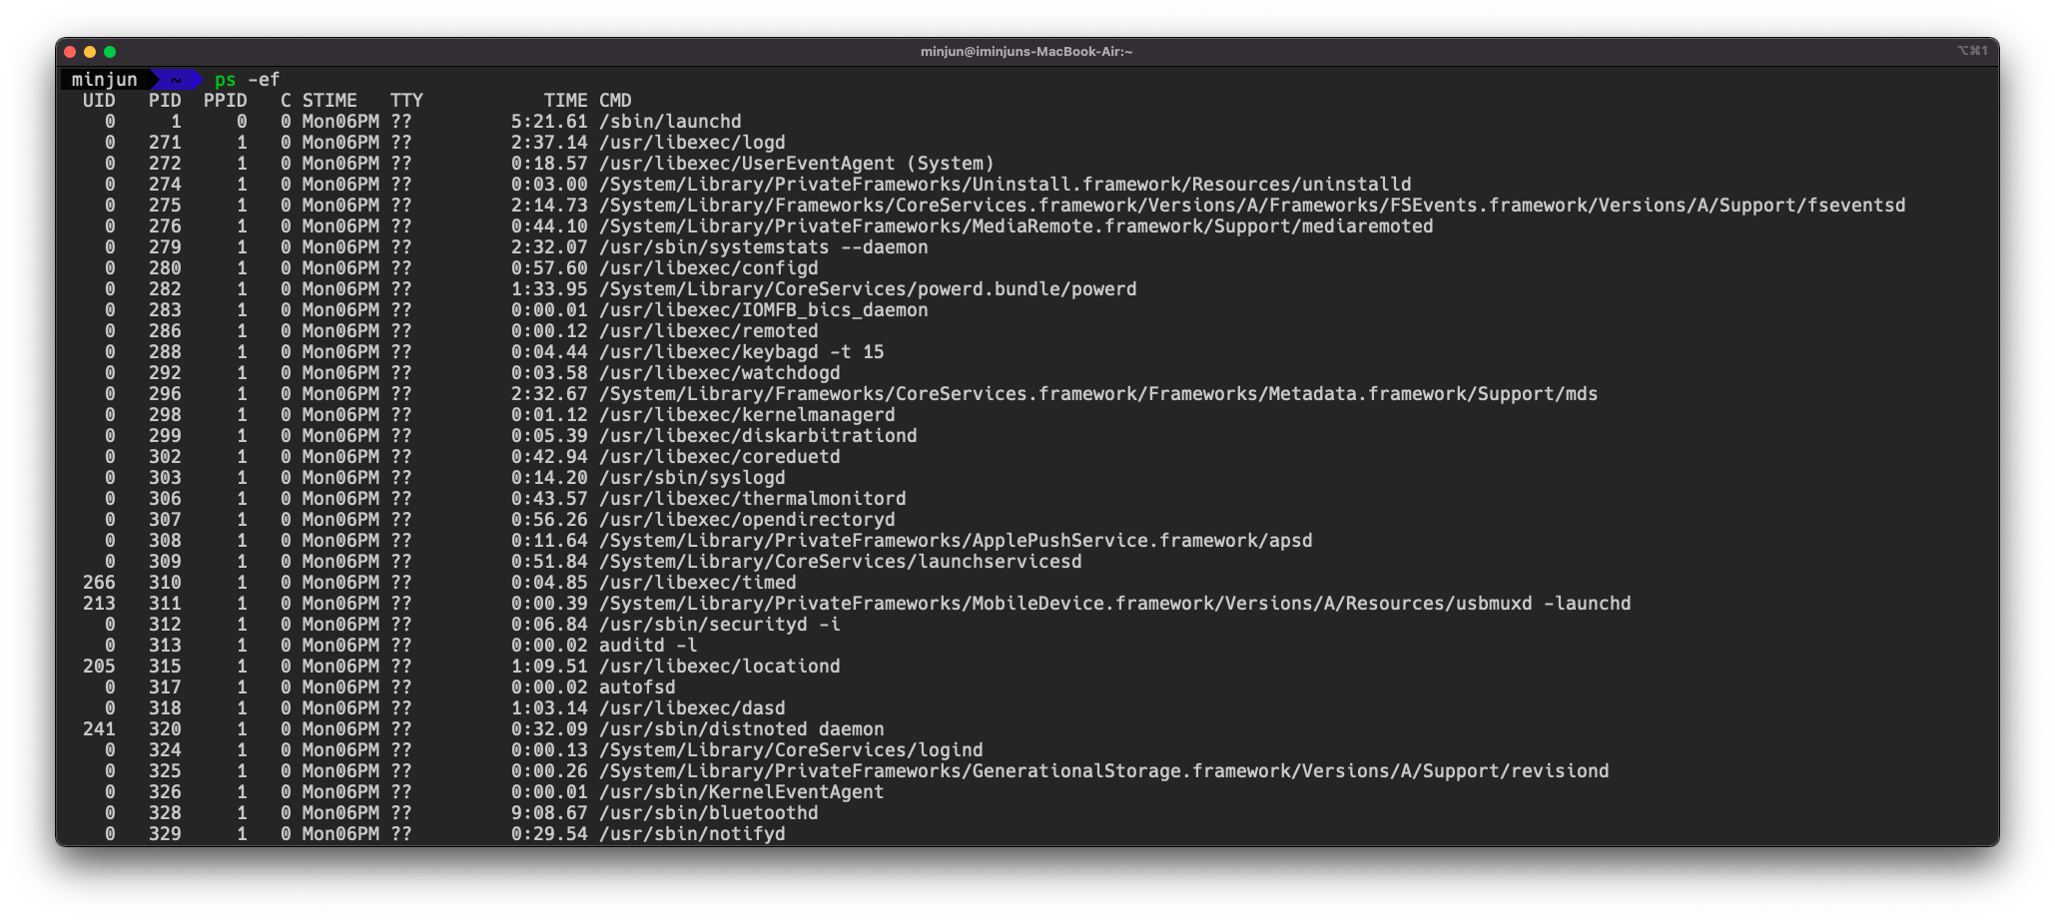Image resolution: width=2055 pixels, height=920 pixels.
Task: Close the terminal window with red button
Action: click(70, 52)
